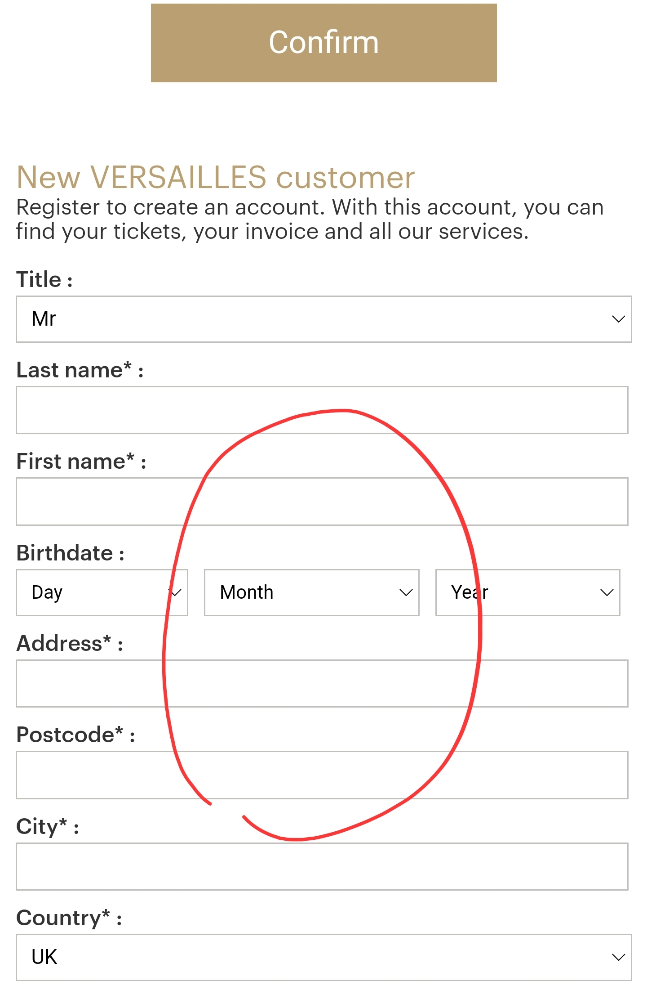The height and width of the screenshot is (995, 647).
Task: Click the chevron arrow in Title field
Action: pos(618,319)
